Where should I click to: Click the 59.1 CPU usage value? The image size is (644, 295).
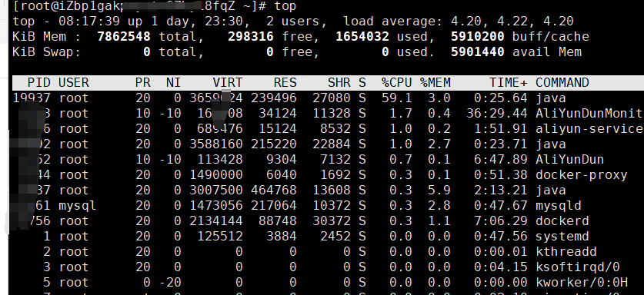click(x=396, y=98)
